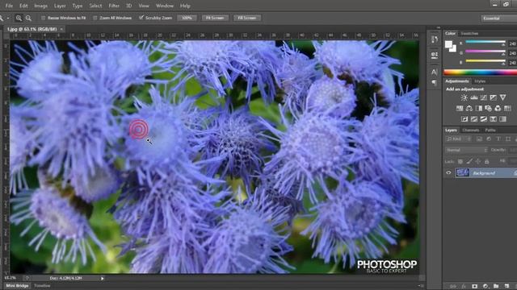Create new fill or adjustment layer icon
517x290 pixels.
tap(485, 287)
